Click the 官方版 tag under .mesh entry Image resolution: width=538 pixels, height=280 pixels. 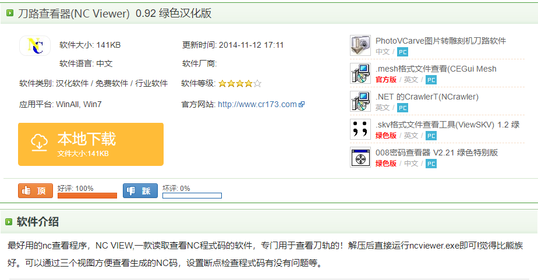[386, 80]
